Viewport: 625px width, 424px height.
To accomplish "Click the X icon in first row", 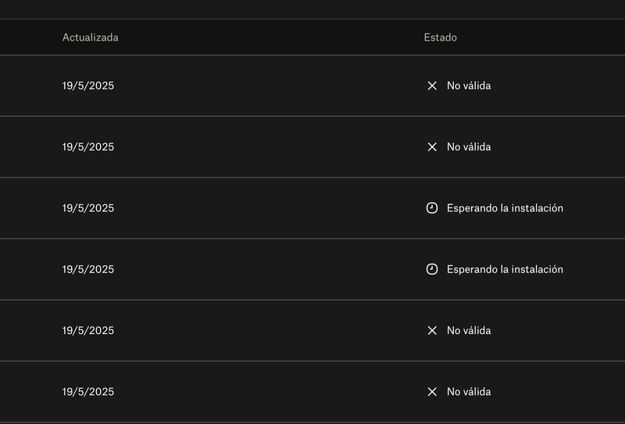I will point(432,86).
